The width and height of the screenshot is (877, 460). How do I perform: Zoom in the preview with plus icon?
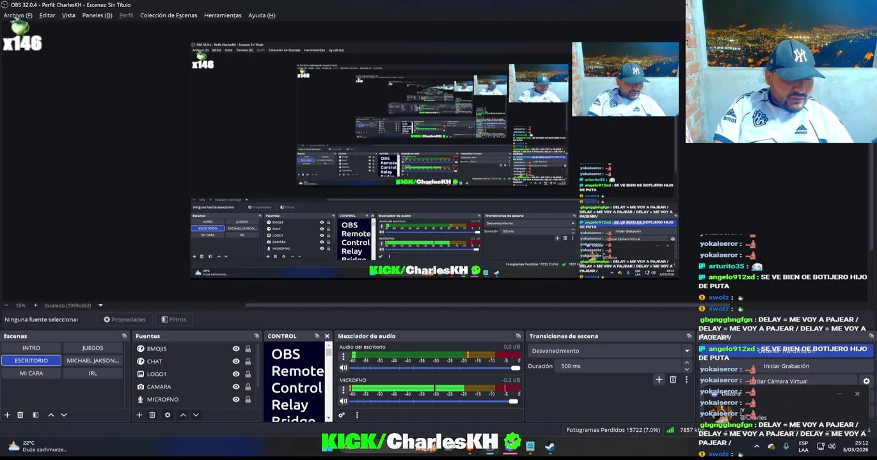click(x=35, y=305)
